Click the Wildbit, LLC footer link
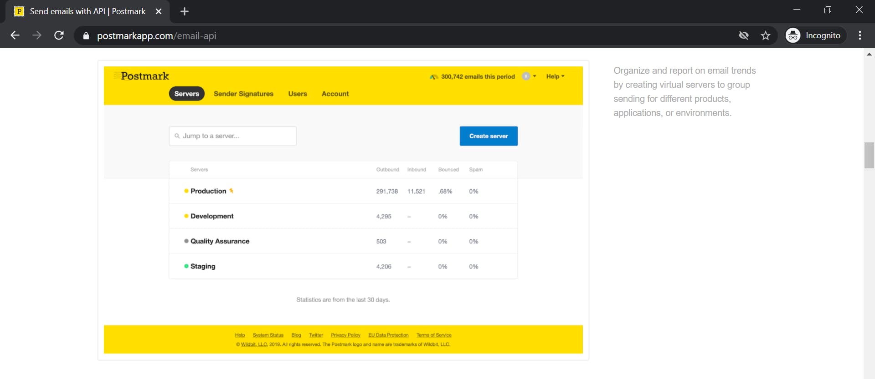Screen dimensions: 875x379 tap(254, 344)
